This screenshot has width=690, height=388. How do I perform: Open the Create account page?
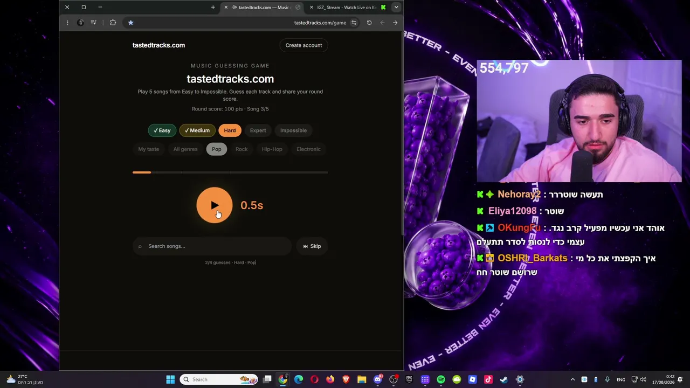pos(303,45)
